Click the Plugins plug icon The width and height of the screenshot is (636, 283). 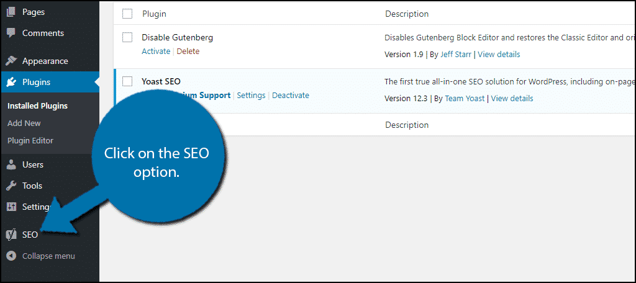click(x=11, y=83)
